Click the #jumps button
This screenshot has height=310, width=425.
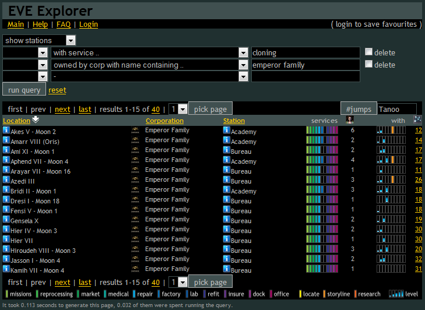coord(359,109)
